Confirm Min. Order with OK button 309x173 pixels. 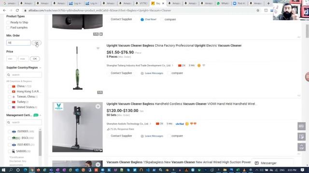coord(37,43)
